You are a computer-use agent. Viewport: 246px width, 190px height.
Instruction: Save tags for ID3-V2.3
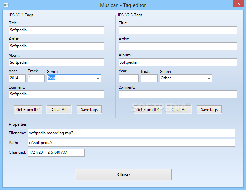(x=209, y=110)
